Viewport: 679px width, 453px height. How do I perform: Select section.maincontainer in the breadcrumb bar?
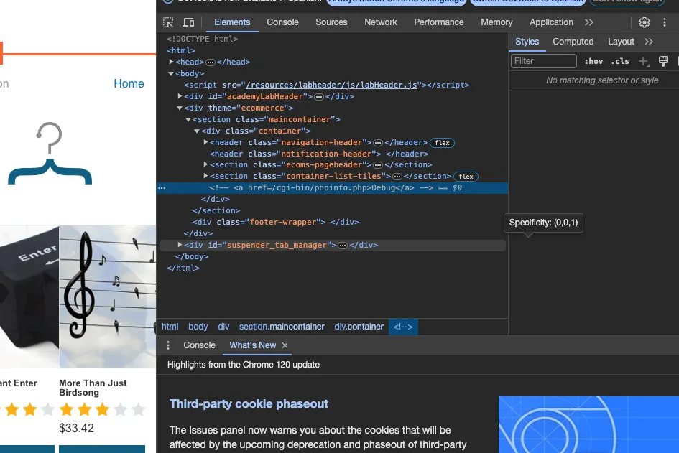282,327
